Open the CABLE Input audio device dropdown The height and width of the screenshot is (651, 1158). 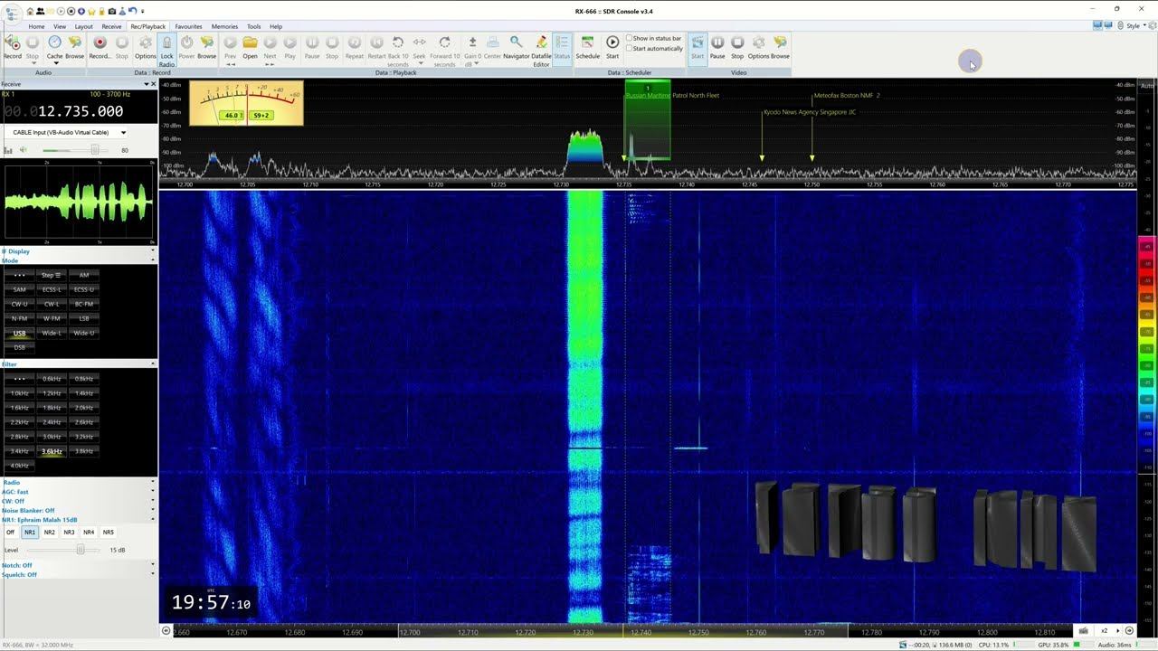[123, 133]
